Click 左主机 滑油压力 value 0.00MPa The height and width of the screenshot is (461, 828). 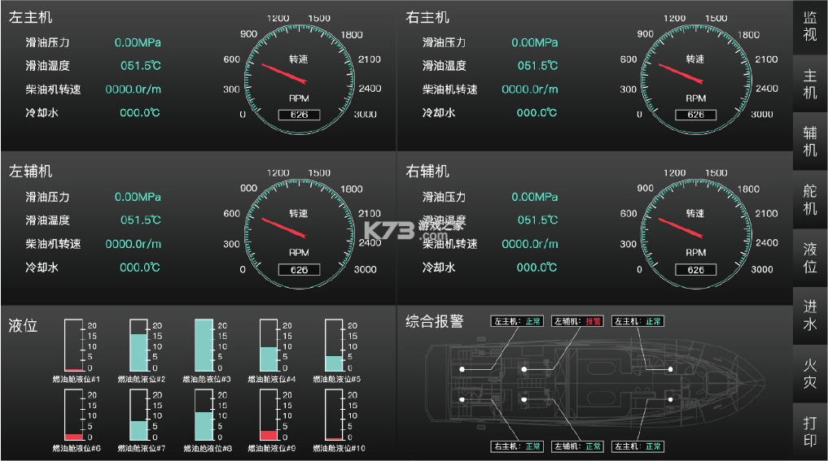pyautogui.click(x=138, y=42)
